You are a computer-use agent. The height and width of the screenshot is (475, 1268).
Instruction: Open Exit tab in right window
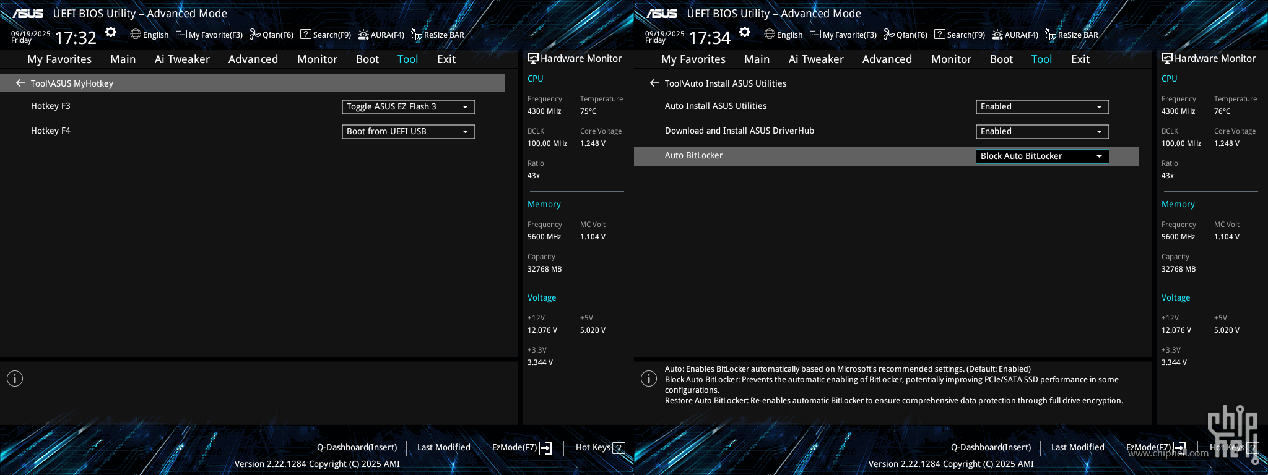click(1080, 59)
